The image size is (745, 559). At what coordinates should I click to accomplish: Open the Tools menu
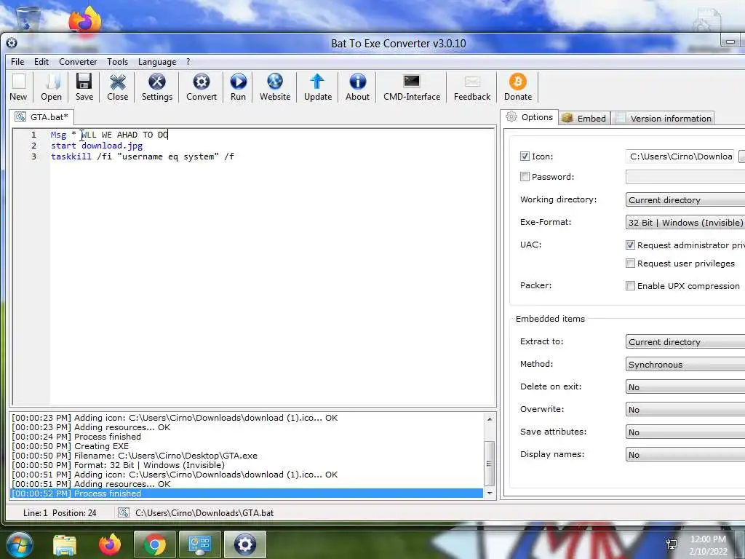click(117, 62)
